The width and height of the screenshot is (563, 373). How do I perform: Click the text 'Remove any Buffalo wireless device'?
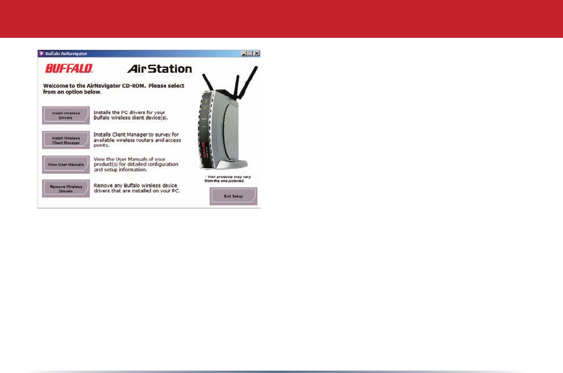(x=135, y=186)
